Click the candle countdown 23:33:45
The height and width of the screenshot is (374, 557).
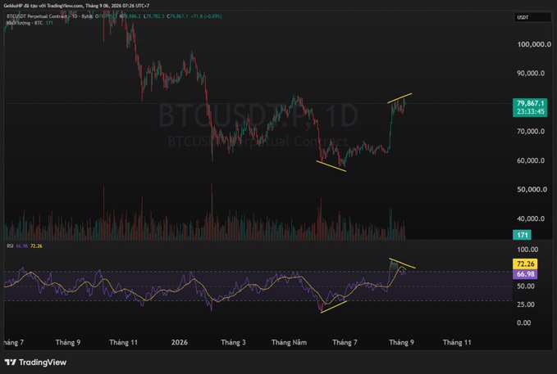(531, 111)
